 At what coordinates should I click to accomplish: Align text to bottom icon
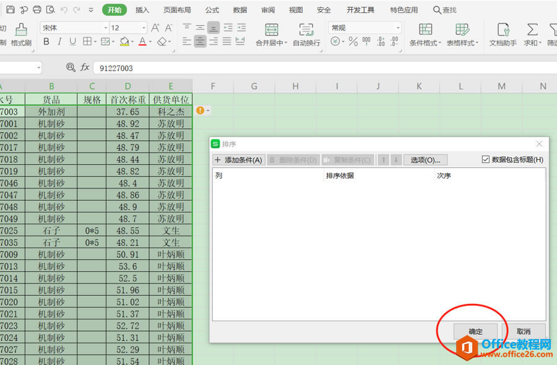(214, 28)
